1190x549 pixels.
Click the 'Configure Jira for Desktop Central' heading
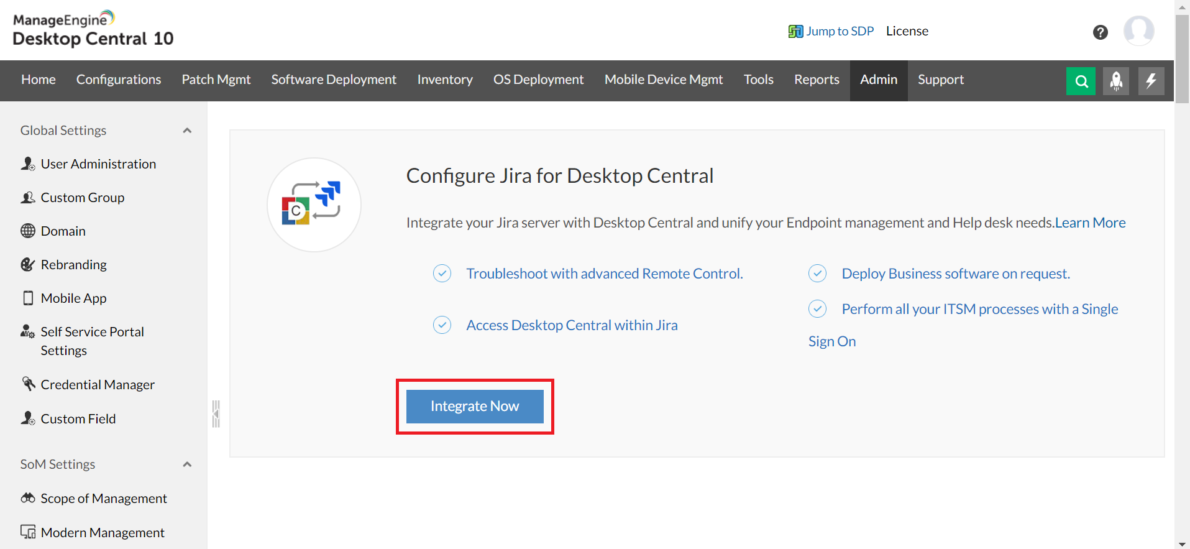(560, 176)
